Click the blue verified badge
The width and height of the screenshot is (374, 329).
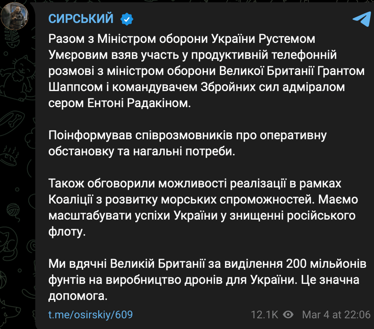pos(128,18)
